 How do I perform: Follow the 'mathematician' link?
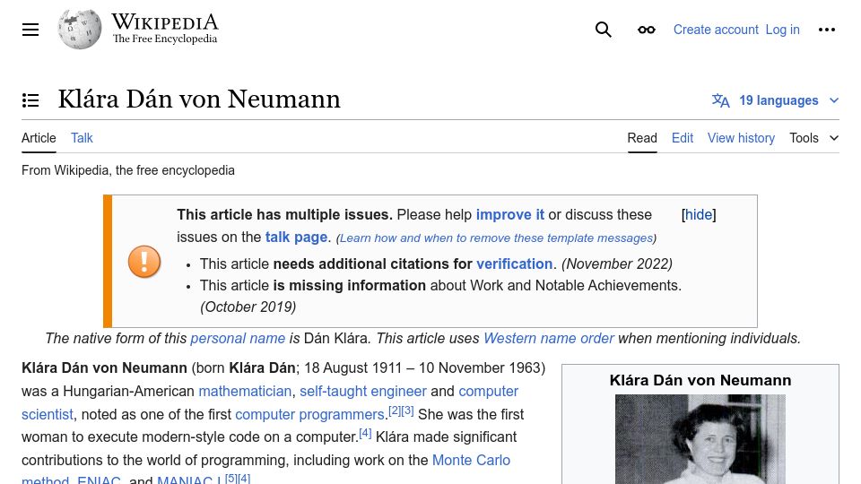point(244,392)
